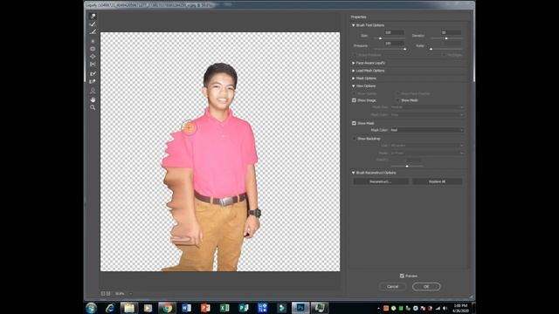
Task: Click OK to apply Liquify
Action: click(426, 287)
